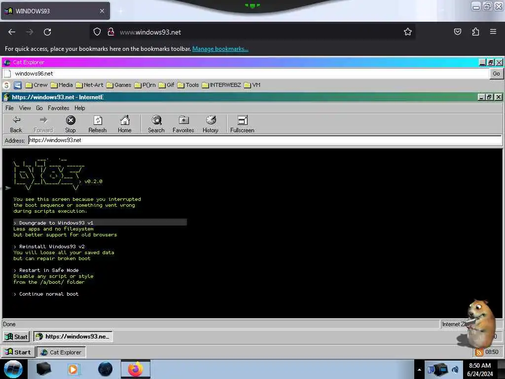Open Firefox tracking protection shield
This screenshot has height=379, width=505.
point(97,32)
